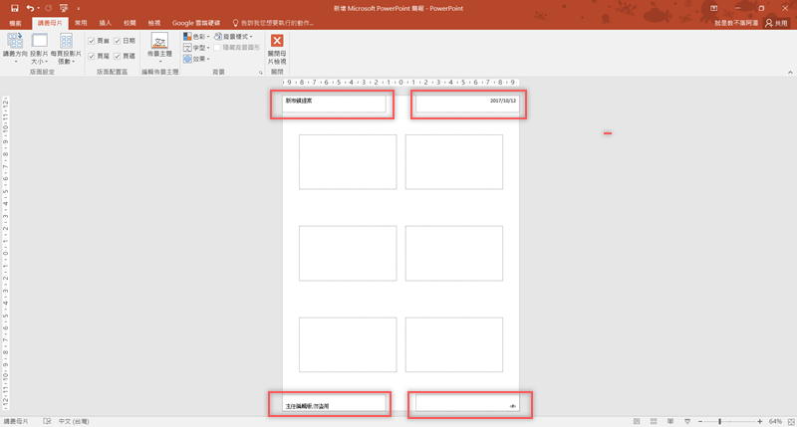This screenshot has height=427, width=797.
Task: Switch to the 常用 Home tab
Action: pos(81,23)
